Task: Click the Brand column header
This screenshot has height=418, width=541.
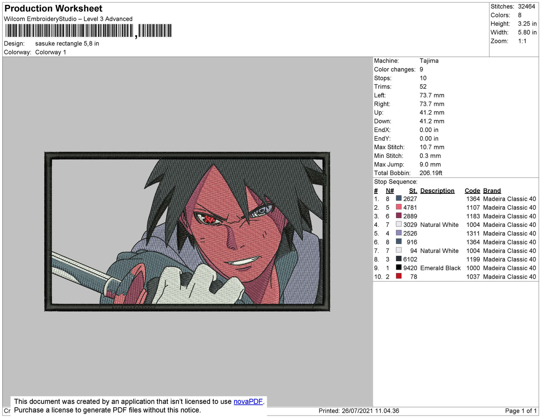Action: point(491,190)
